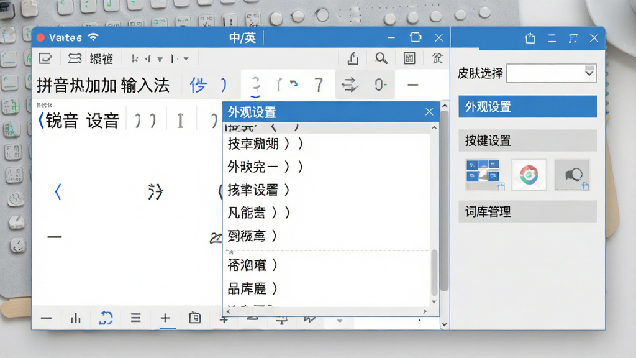Image resolution: width=636 pixels, height=358 pixels.
Task: Click popup list down scroll arrow
Action: click(434, 302)
